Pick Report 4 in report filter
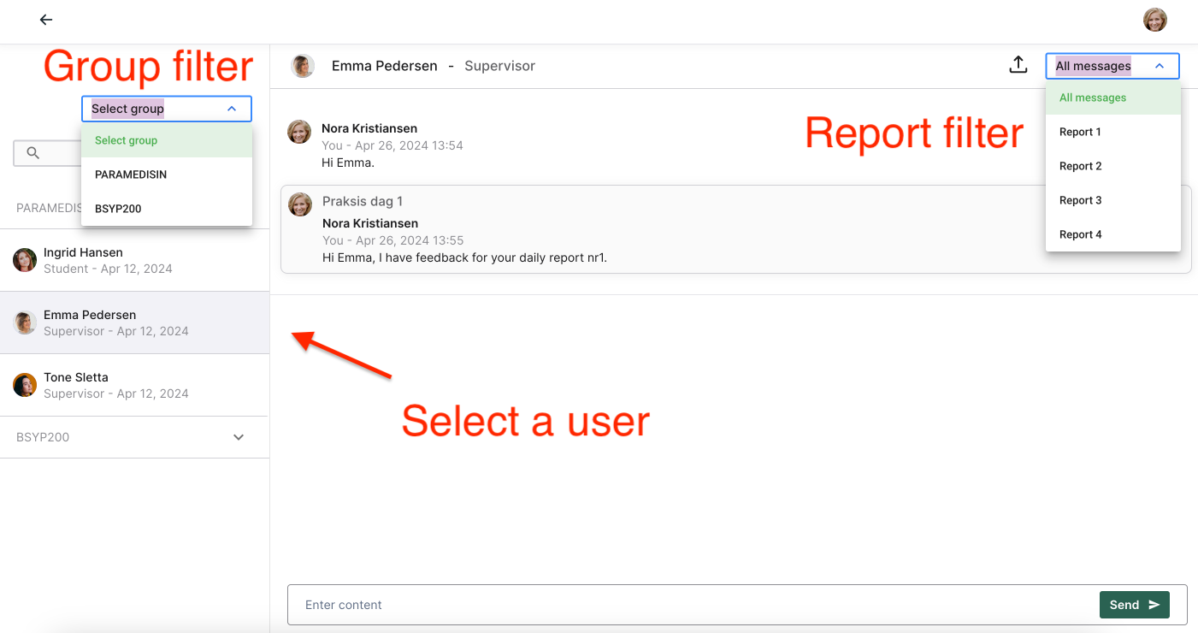The image size is (1198, 633). point(1080,234)
